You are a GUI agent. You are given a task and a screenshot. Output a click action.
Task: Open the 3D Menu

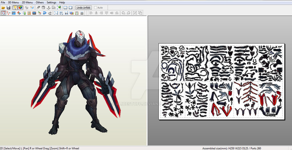coord(13,2)
